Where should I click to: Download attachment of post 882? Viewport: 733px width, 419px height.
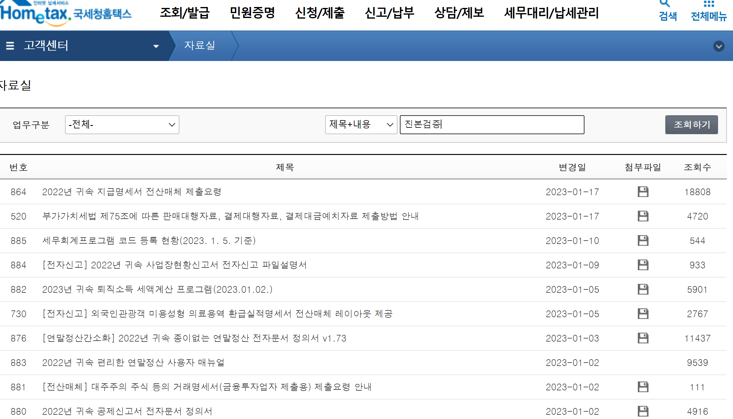coord(643,289)
